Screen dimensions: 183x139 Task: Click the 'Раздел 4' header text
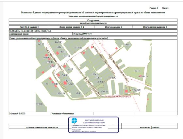tap(154, 8)
